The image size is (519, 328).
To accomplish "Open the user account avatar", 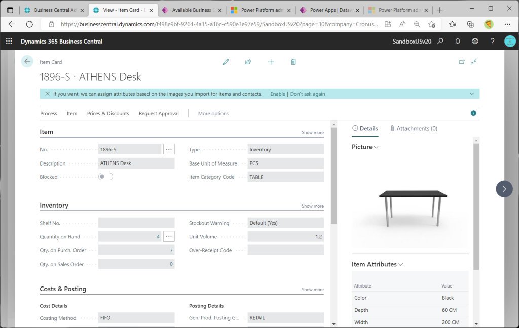I will pos(510,41).
